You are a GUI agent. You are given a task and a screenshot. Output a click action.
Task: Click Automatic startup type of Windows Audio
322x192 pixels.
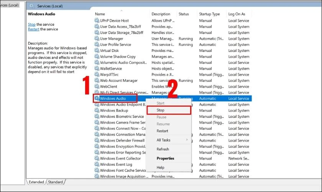(x=207, y=98)
